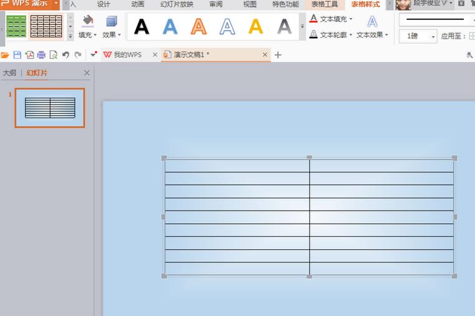Image resolution: width=475 pixels, height=316 pixels.
Task: Select slide 1 thumbnail
Action: [50, 108]
